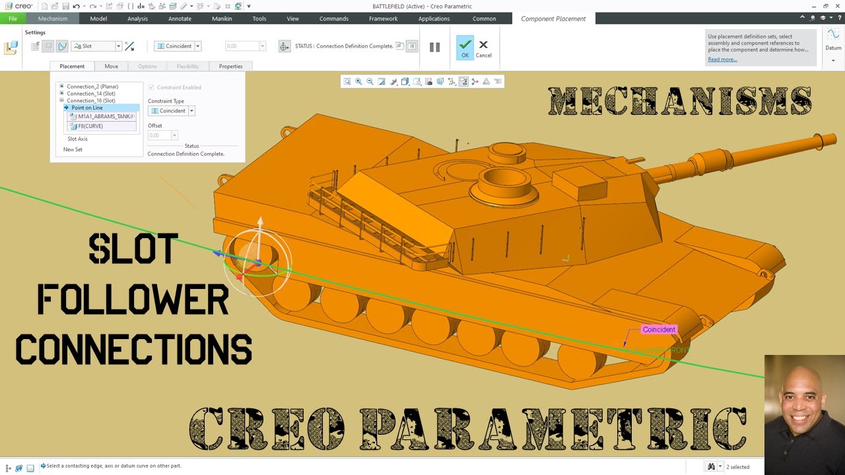Screen dimensions: 845x475
Task: Click Slot Axis in the placement list
Action: coord(77,139)
